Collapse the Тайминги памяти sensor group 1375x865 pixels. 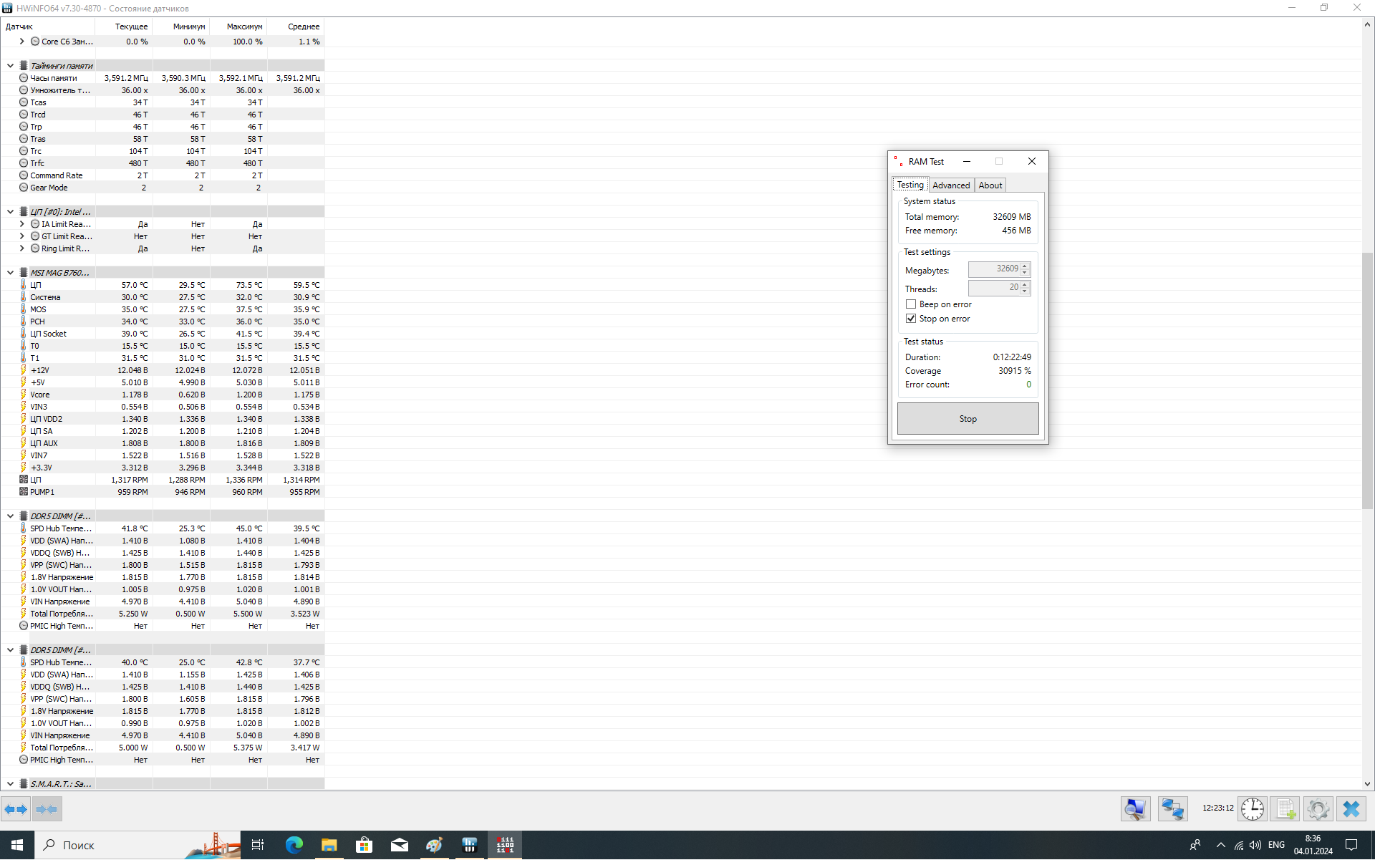11,66
